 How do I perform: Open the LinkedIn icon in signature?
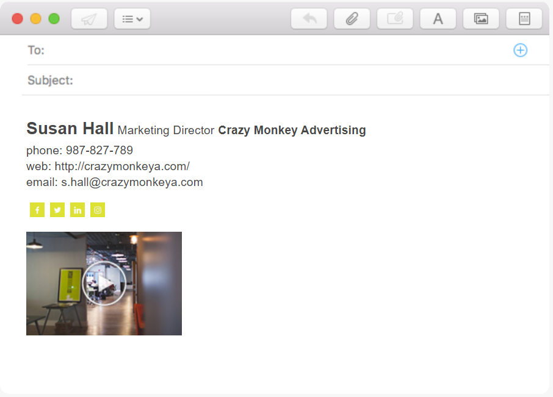pyautogui.click(x=78, y=210)
